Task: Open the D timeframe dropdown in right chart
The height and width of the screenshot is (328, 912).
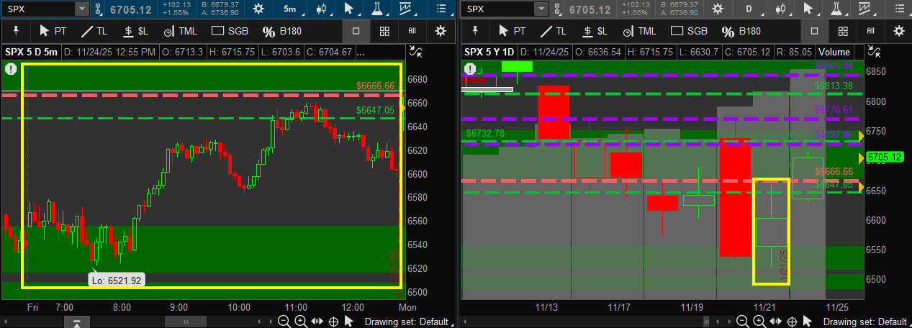Action: pos(749,9)
